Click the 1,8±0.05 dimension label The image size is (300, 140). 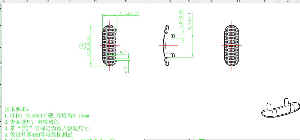(181, 19)
